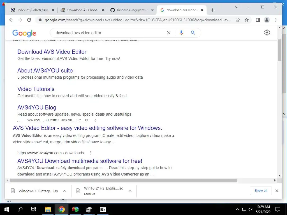
Task: Click the https://www.avs4you.com downloads URL
Action: [50, 153]
